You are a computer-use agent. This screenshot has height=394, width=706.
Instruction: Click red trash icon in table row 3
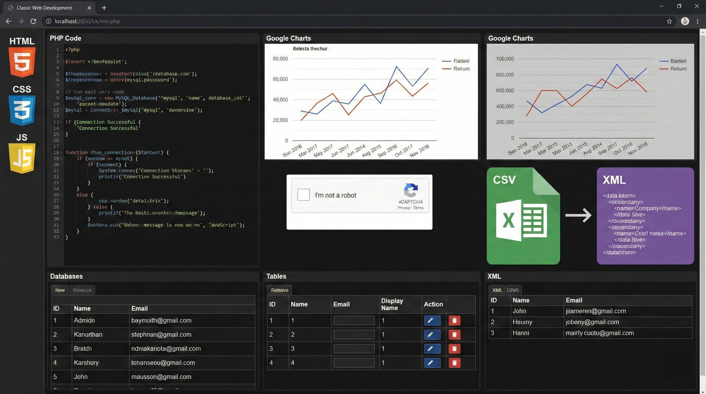coord(454,349)
